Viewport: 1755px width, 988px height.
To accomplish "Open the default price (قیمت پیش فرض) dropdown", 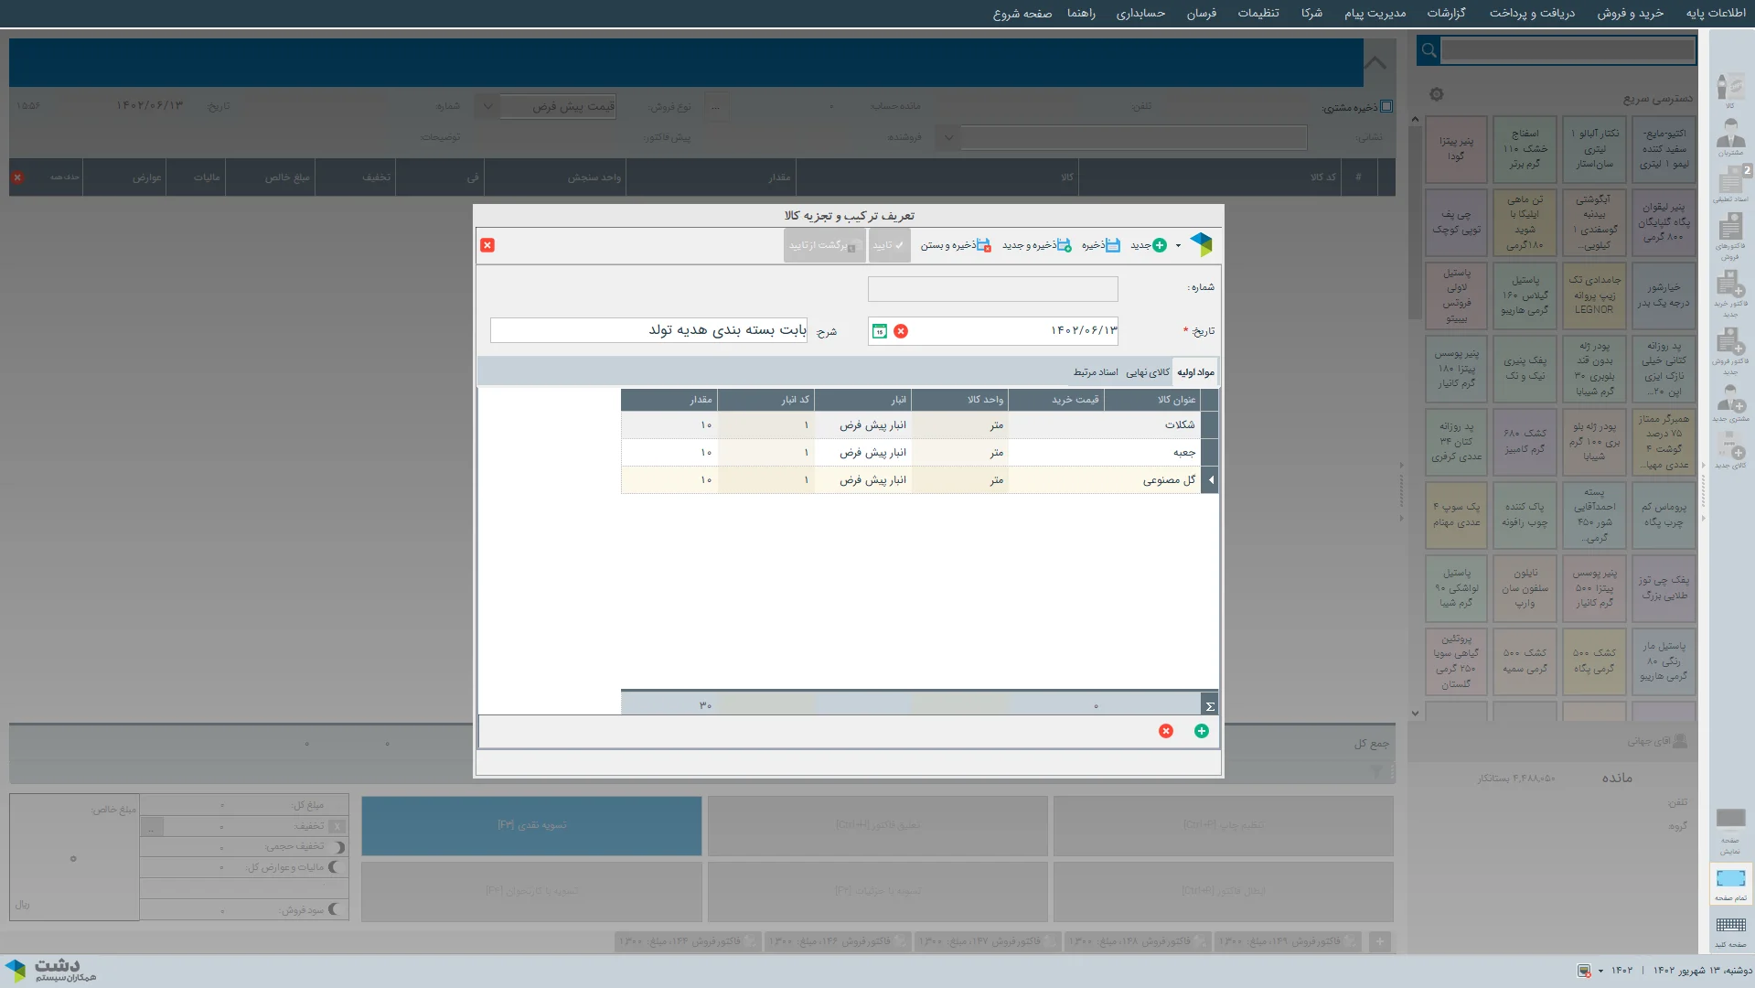I will (x=488, y=106).
